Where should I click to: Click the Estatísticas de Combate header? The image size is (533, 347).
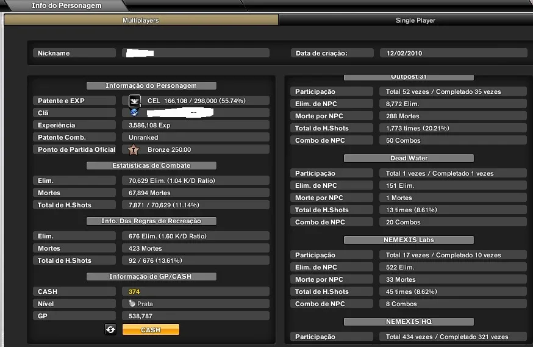[x=151, y=165]
